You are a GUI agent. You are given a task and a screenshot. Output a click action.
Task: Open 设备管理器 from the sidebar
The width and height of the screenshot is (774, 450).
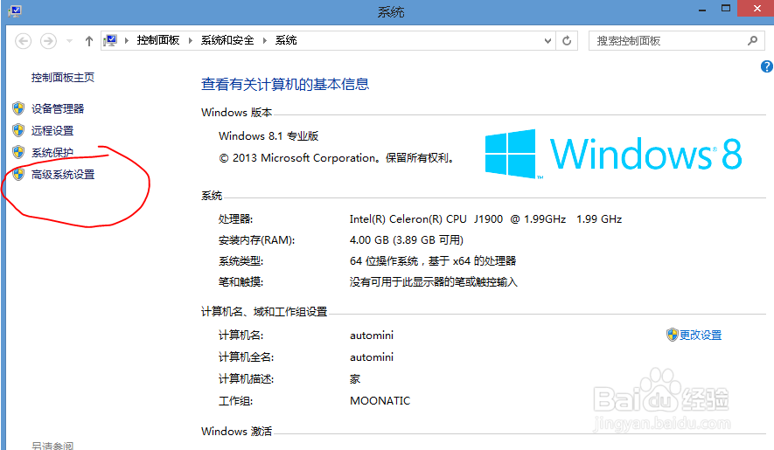point(58,108)
